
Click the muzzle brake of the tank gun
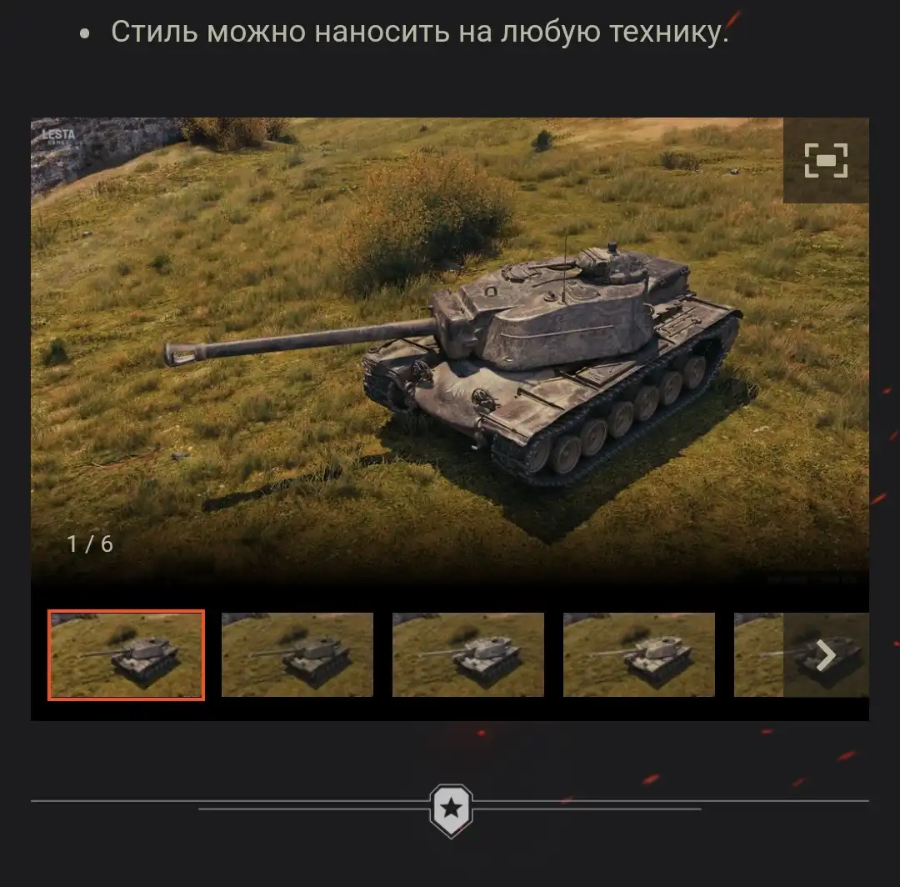click(x=183, y=351)
